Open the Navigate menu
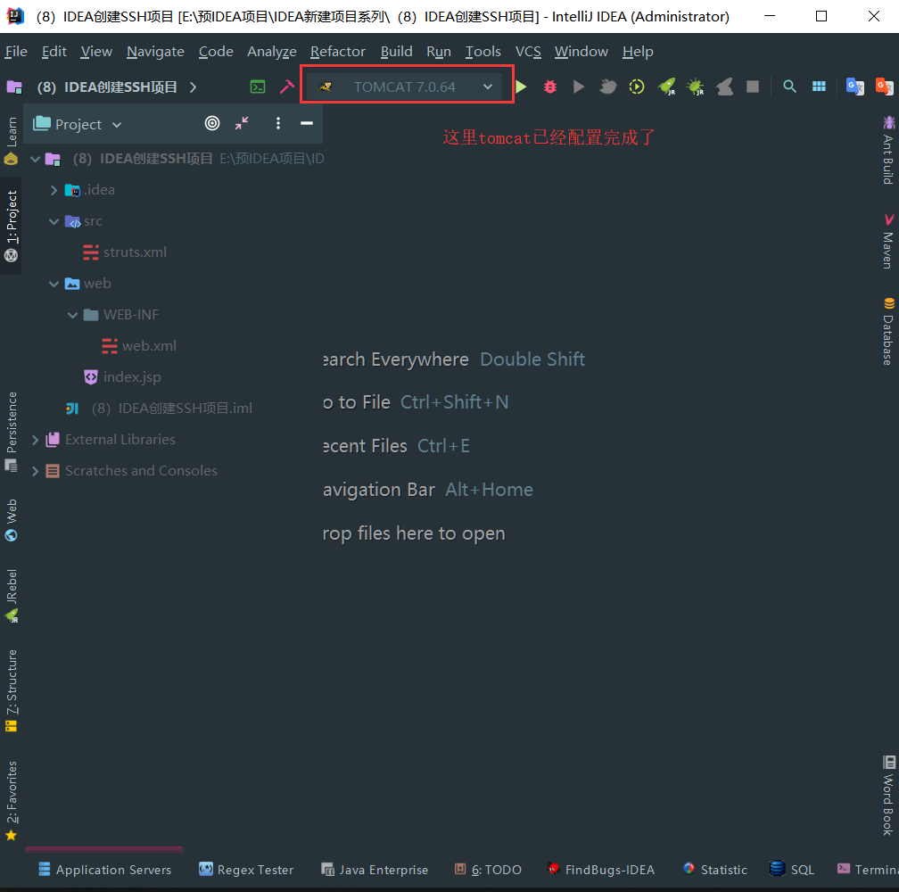The width and height of the screenshot is (899, 892). 155,52
